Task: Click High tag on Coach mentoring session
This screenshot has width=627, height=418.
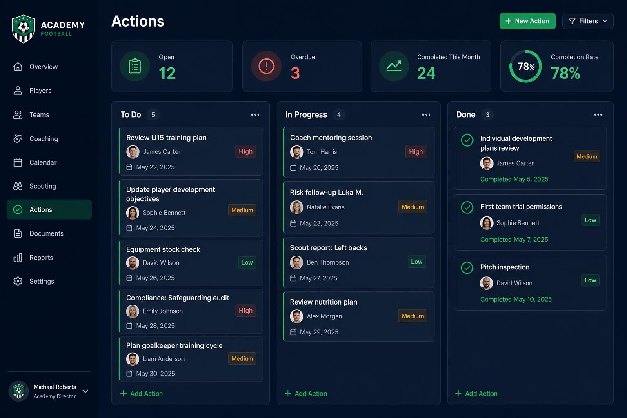Action: [x=416, y=151]
